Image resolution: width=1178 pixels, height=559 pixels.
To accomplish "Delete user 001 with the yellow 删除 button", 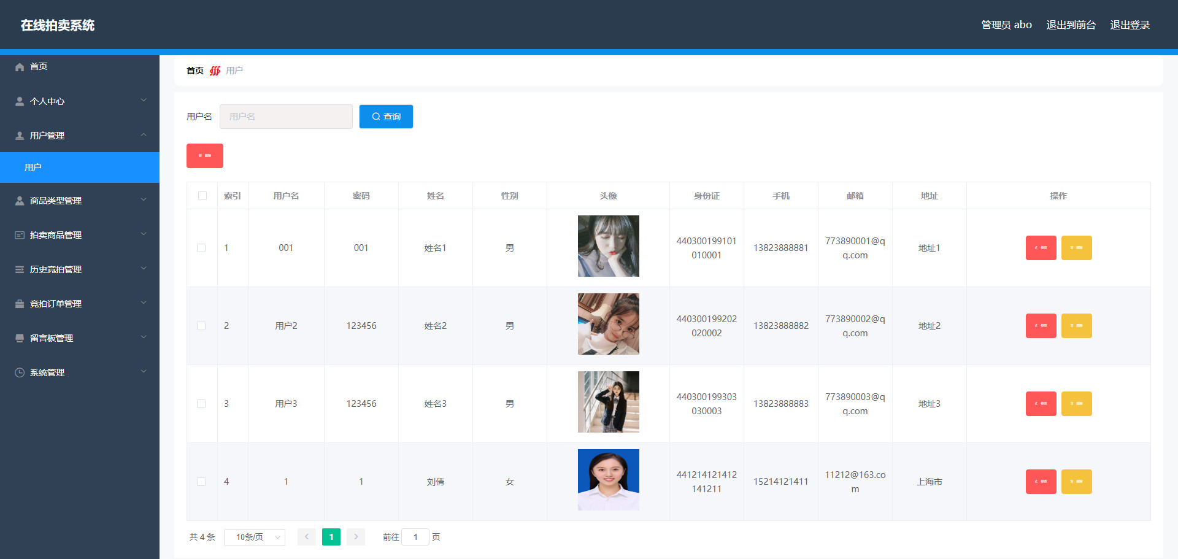I will (x=1077, y=248).
